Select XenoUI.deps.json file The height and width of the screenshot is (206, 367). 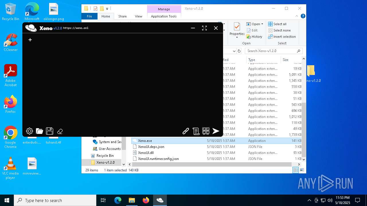[217, 147]
